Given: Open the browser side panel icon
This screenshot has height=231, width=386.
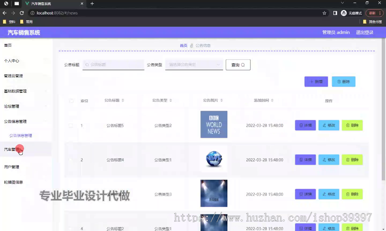Looking at the screenshot, I should click(335, 13).
